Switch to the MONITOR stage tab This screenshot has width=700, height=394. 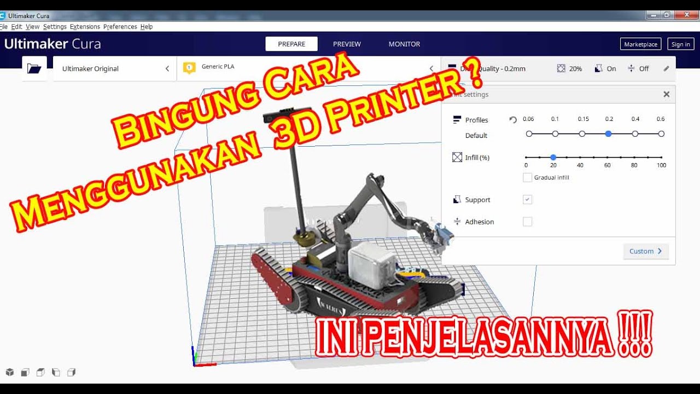404,44
